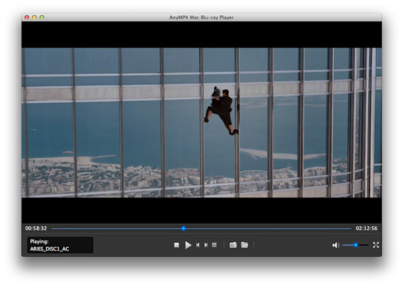403x286 pixels.
Task: Open the chapter menu grid icon
Action: point(214,245)
